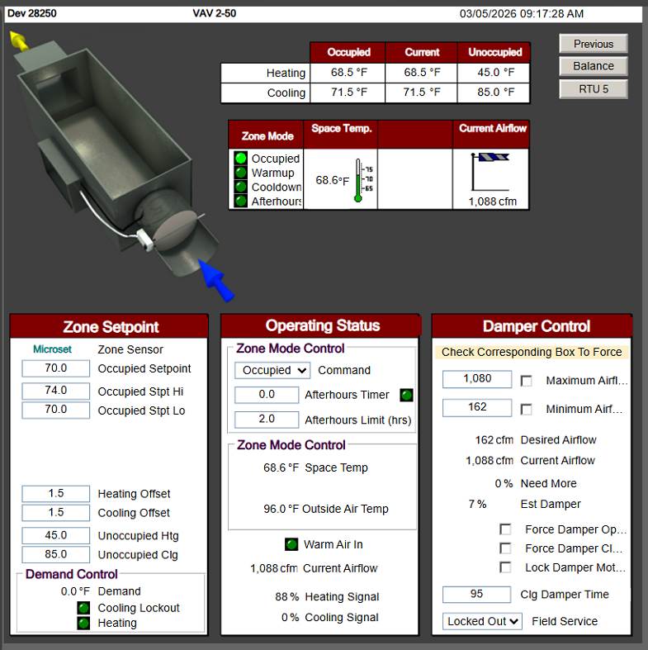This screenshot has width=648, height=650.
Task: Click the current airflow gauge icon
Action: click(x=491, y=172)
